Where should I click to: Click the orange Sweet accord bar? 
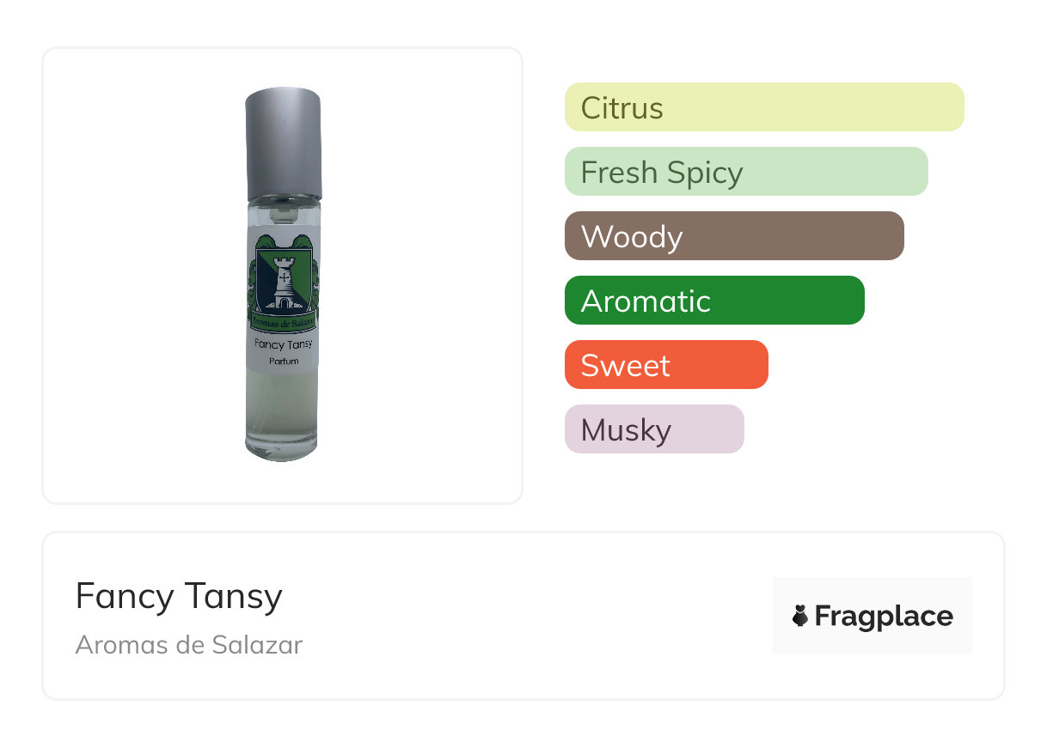click(x=665, y=365)
